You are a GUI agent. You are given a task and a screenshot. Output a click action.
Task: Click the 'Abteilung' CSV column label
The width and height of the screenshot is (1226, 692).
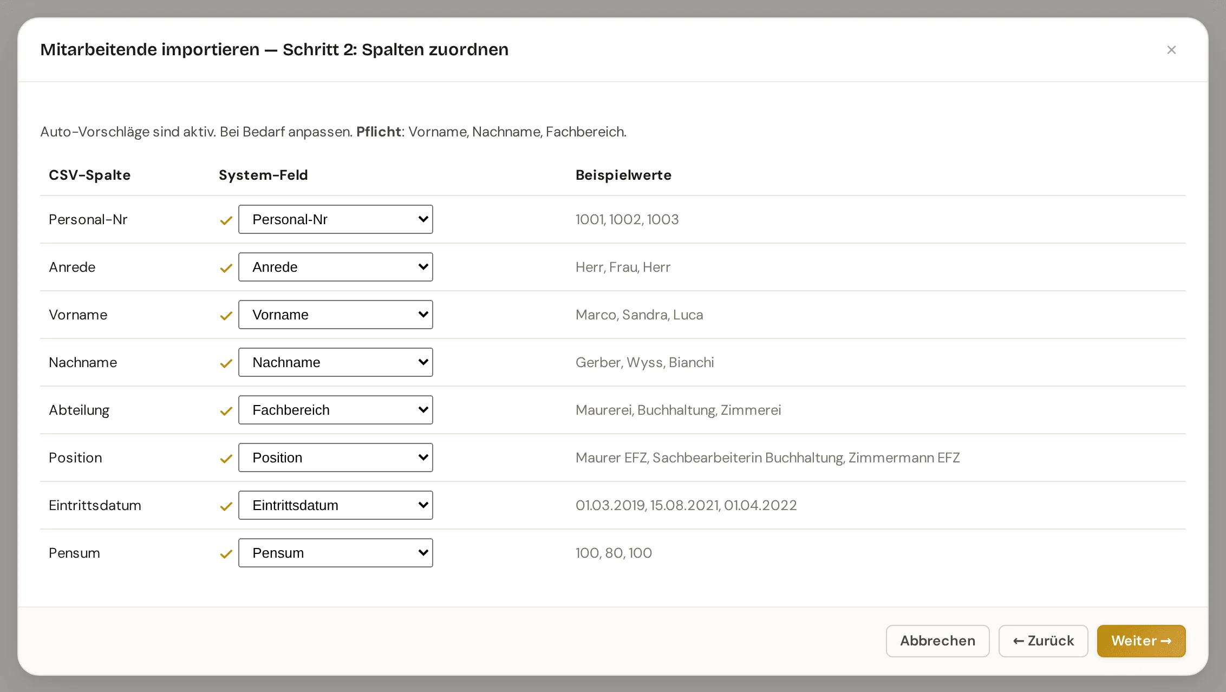coord(79,410)
